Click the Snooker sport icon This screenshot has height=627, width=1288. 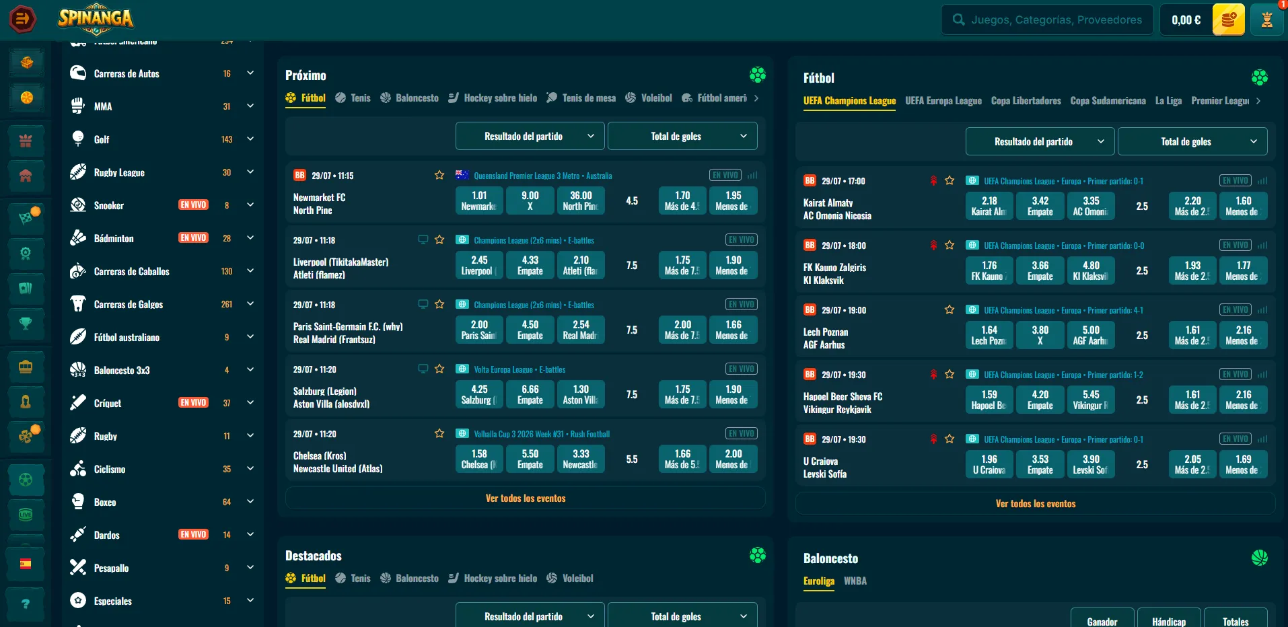(x=78, y=205)
